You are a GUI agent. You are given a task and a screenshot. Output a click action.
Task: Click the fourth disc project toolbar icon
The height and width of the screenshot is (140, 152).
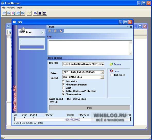(18, 13)
